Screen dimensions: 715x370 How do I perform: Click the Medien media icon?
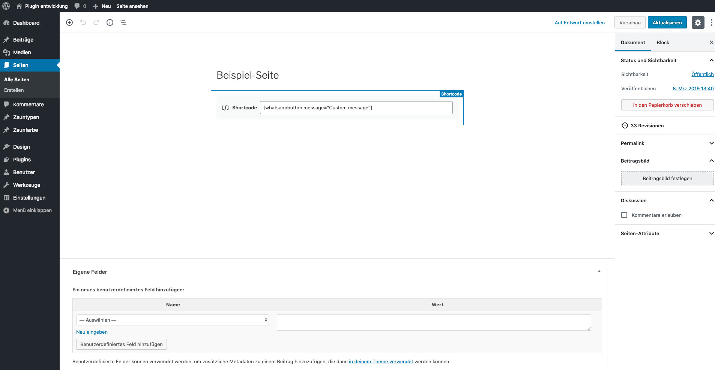(6, 52)
